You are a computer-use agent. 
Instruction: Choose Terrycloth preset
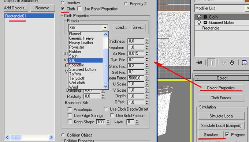tap(85, 78)
